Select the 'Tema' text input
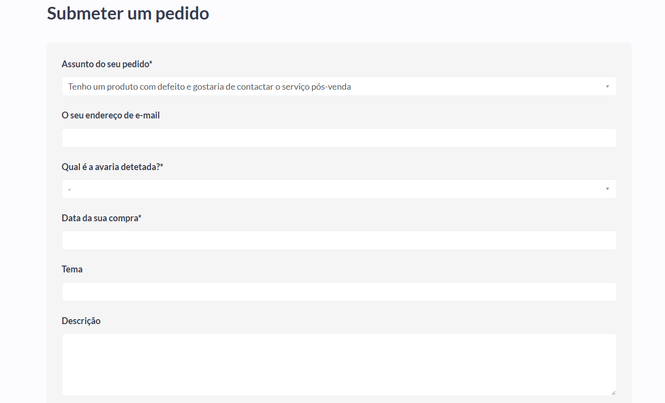 339,292
